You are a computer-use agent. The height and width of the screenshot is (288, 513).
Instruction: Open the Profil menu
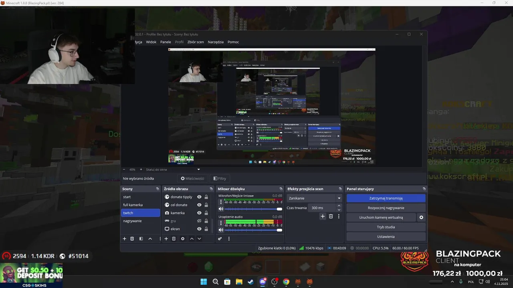pos(179,42)
